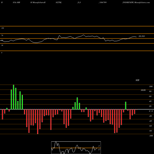Click the '536709' code in the header
This screenshot has width=154, height=154.
pyautogui.click(x=103, y=2)
